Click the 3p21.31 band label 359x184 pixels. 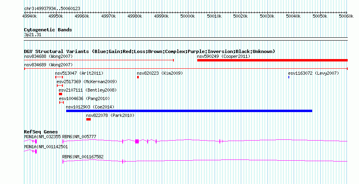33,35
